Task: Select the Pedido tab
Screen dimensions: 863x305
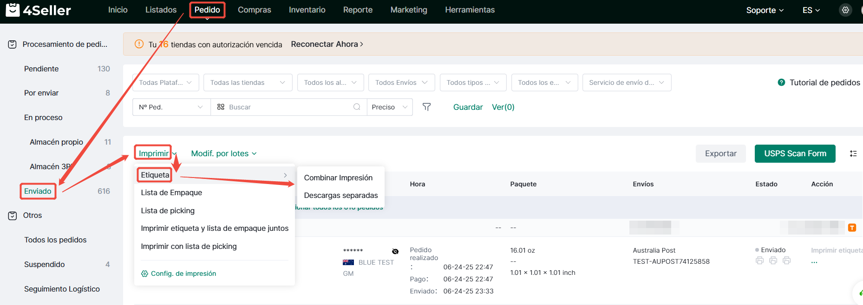Action: 207,10
